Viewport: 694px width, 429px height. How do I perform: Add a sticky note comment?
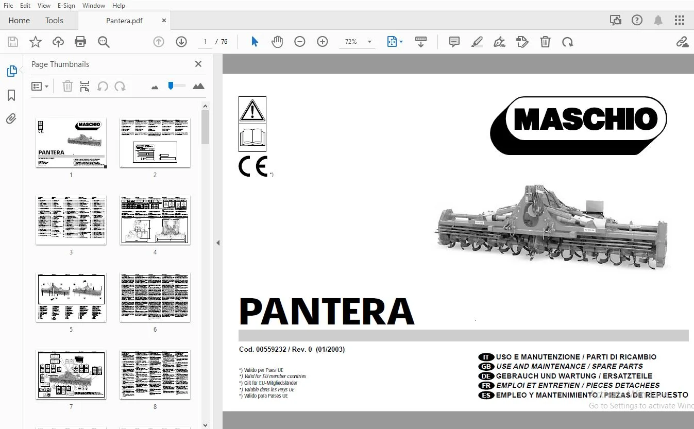pyautogui.click(x=454, y=42)
